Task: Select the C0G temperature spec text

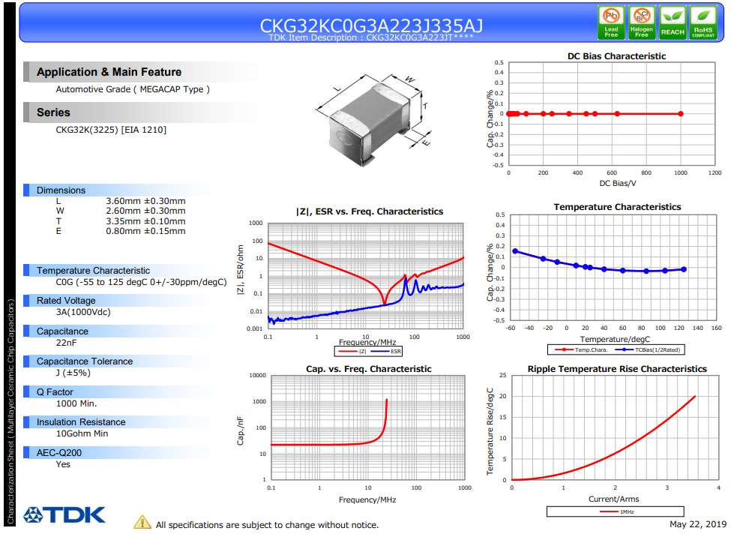Action: [x=141, y=282]
